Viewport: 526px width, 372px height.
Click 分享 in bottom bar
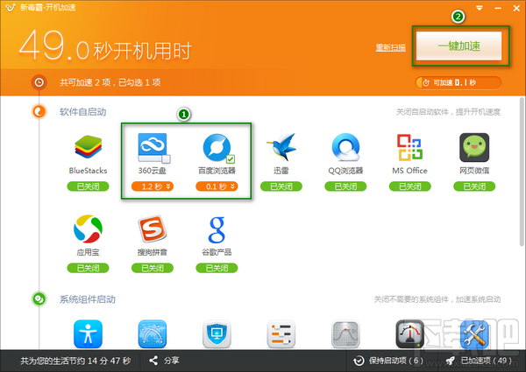tap(172, 361)
